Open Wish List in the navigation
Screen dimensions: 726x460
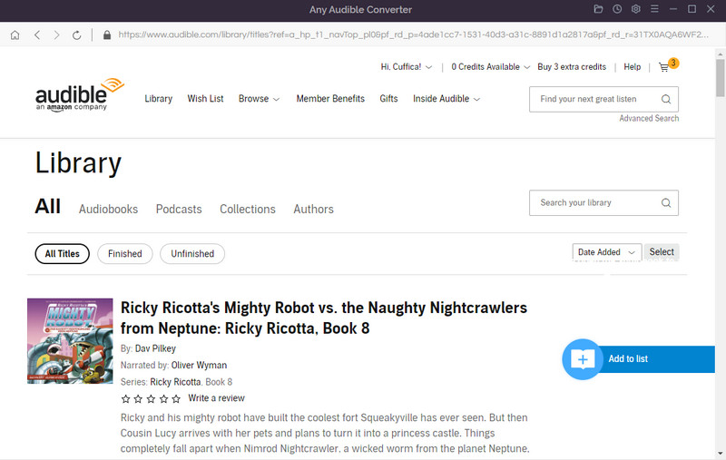click(x=205, y=99)
